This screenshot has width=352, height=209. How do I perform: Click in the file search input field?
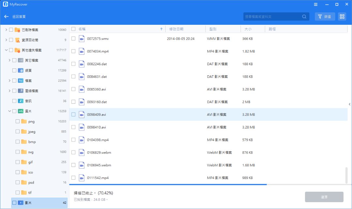[272, 17]
